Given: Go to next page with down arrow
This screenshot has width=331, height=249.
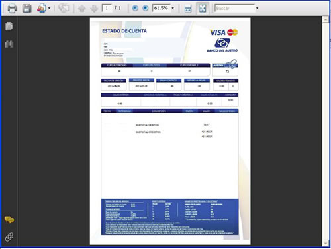Looking at the screenshot, I should 94,9.
